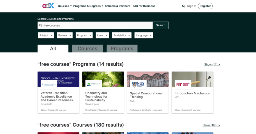Open Veteran Transition program card image
Image resolution: width=256 pixels, height=134 pixels.
click(58, 79)
